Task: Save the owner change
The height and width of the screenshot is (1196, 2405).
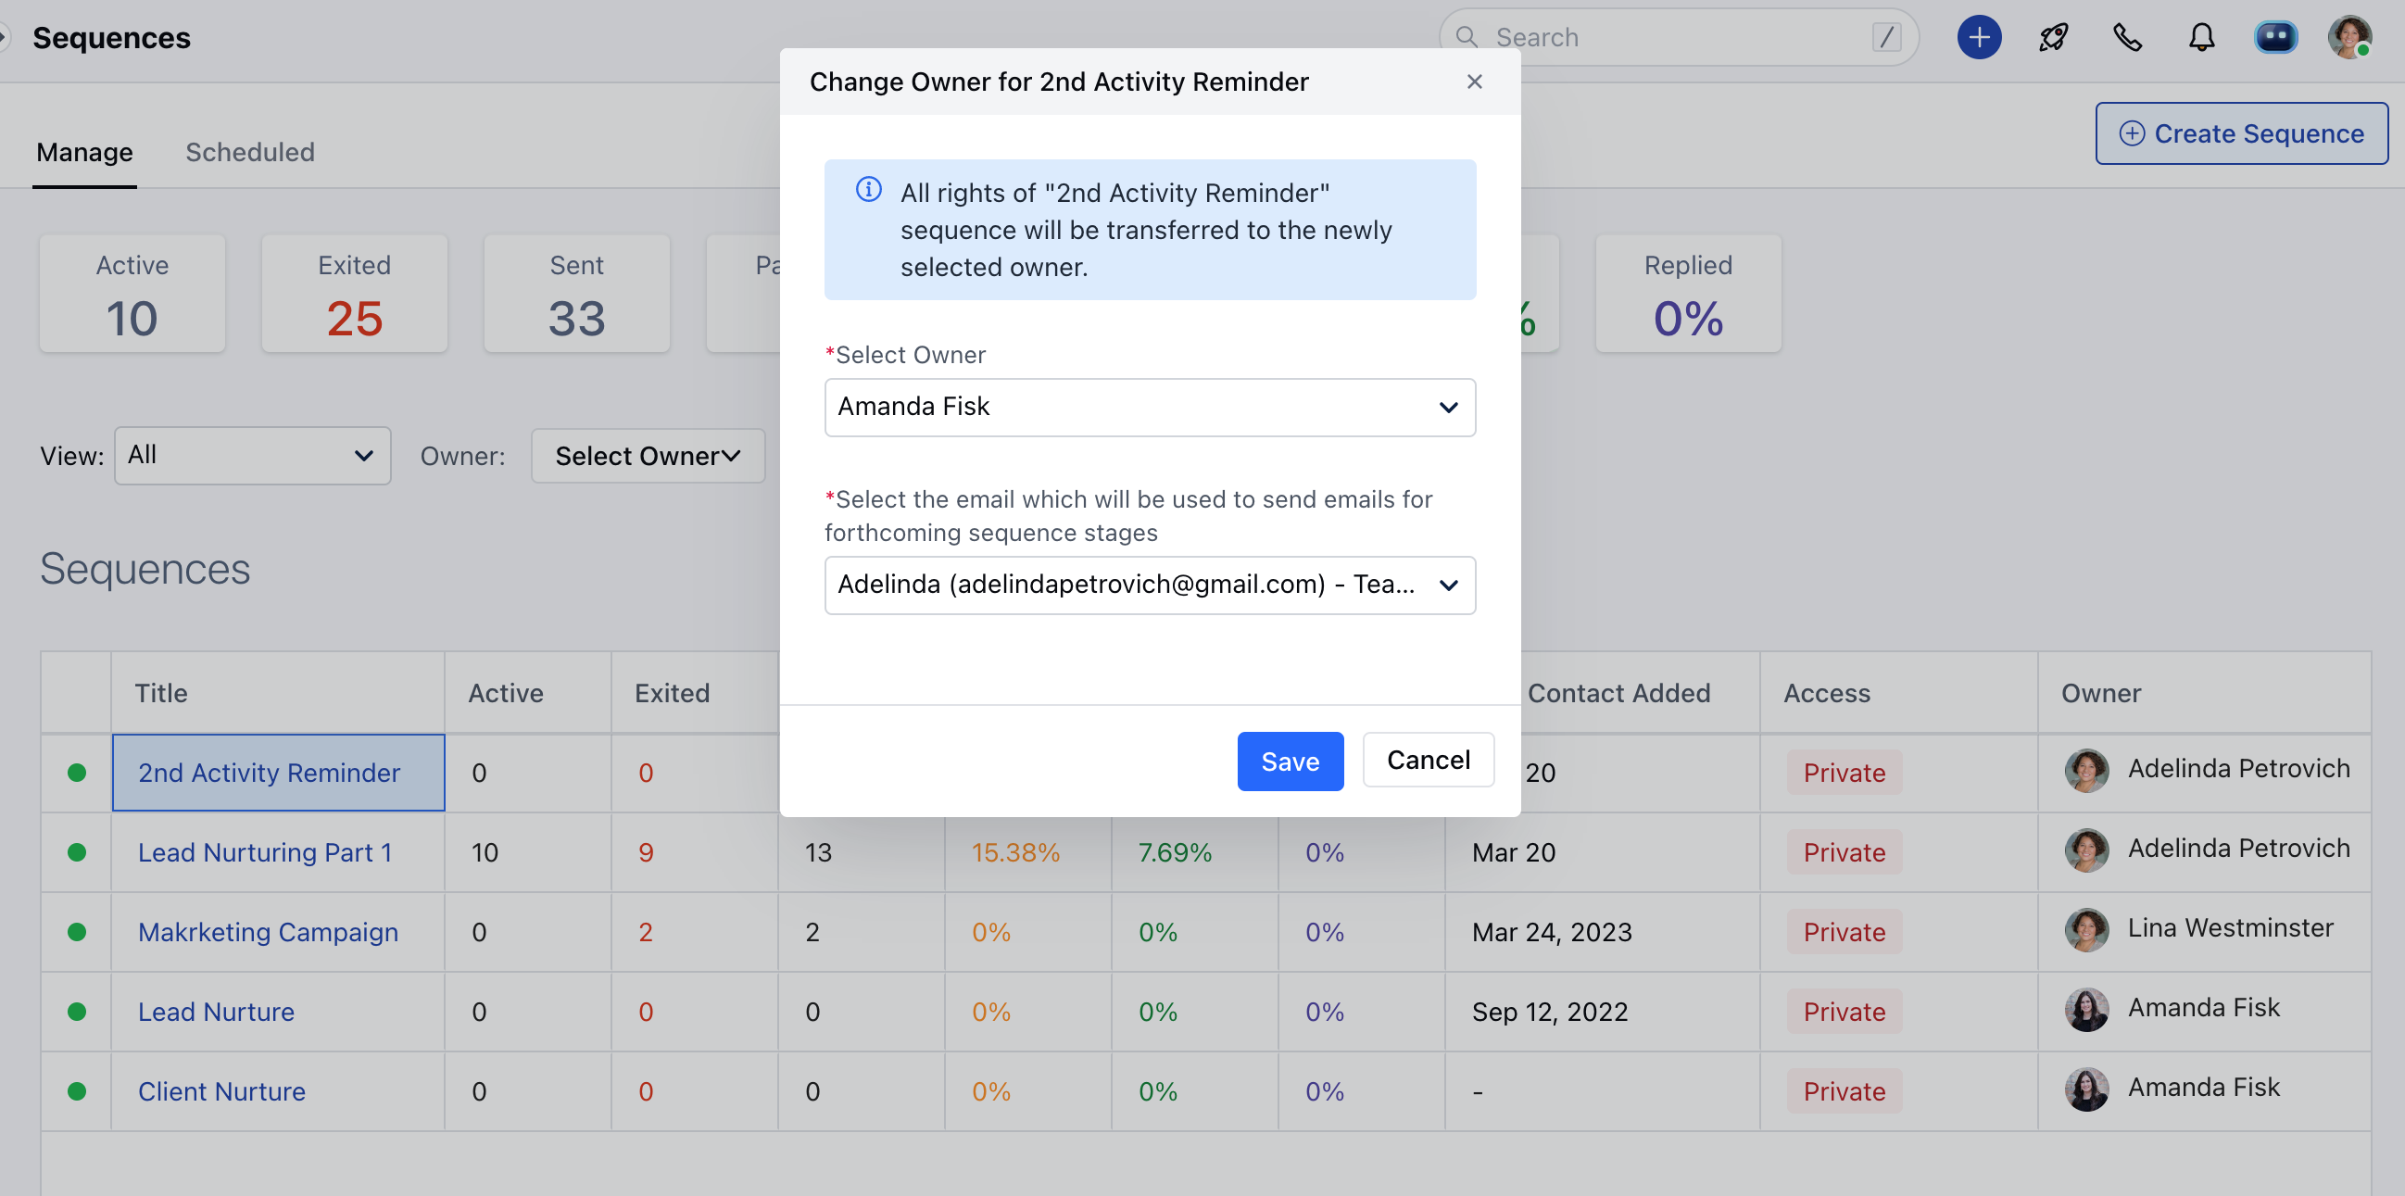Action: tap(1290, 761)
